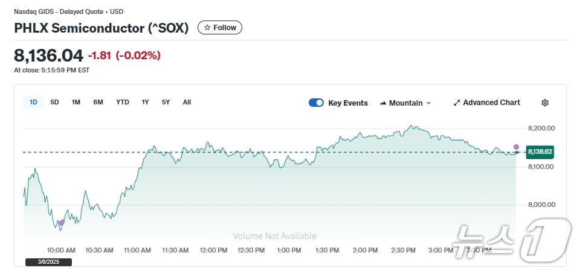Follow the PHLX Semiconductor index
Image resolution: width=580 pixels, height=271 pixels.
pyautogui.click(x=220, y=28)
